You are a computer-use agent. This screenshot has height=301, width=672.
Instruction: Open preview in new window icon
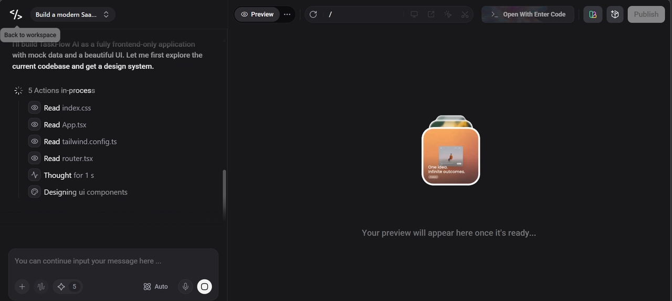(x=431, y=14)
